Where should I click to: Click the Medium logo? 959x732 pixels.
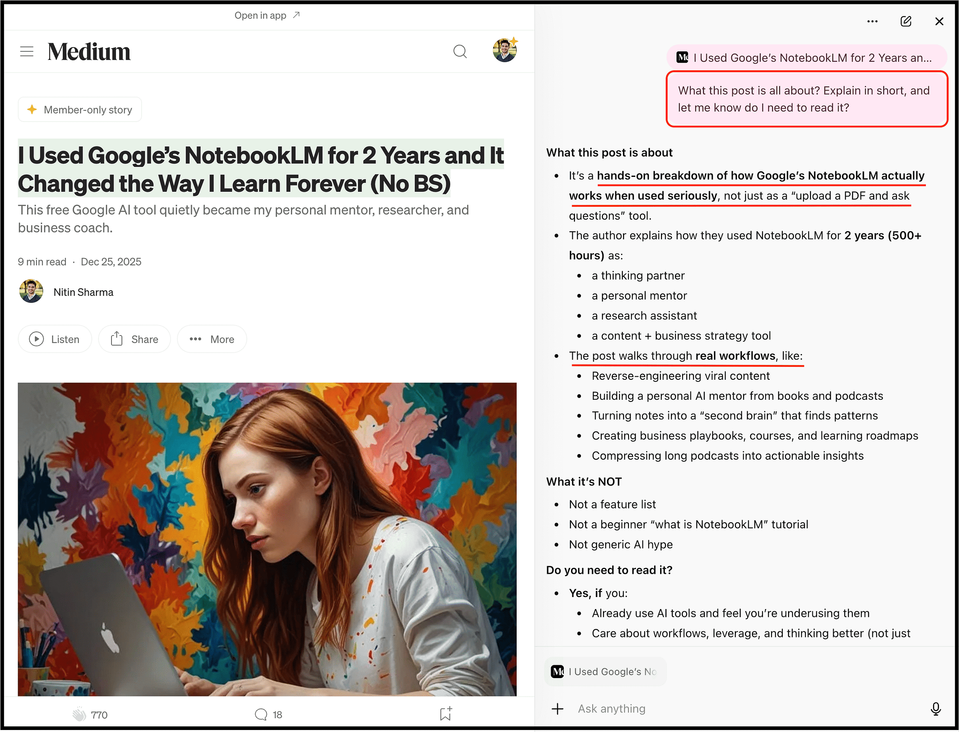coord(89,52)
